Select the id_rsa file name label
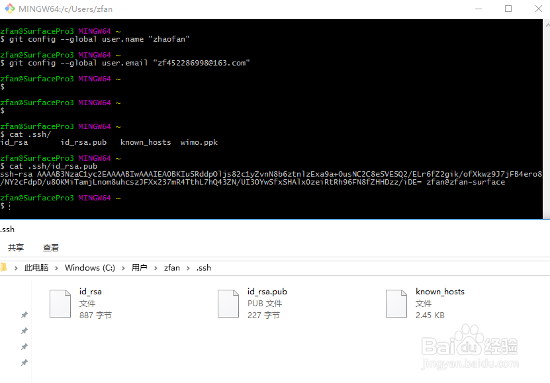The width and height of the screenshot is (550, 383). pyautogui.click(x=91, y=292)
